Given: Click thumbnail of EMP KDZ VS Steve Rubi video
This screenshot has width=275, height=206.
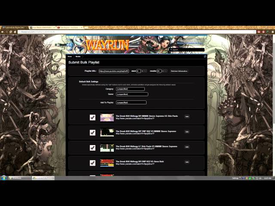Looking at the screenshot, I should (107, 163).
